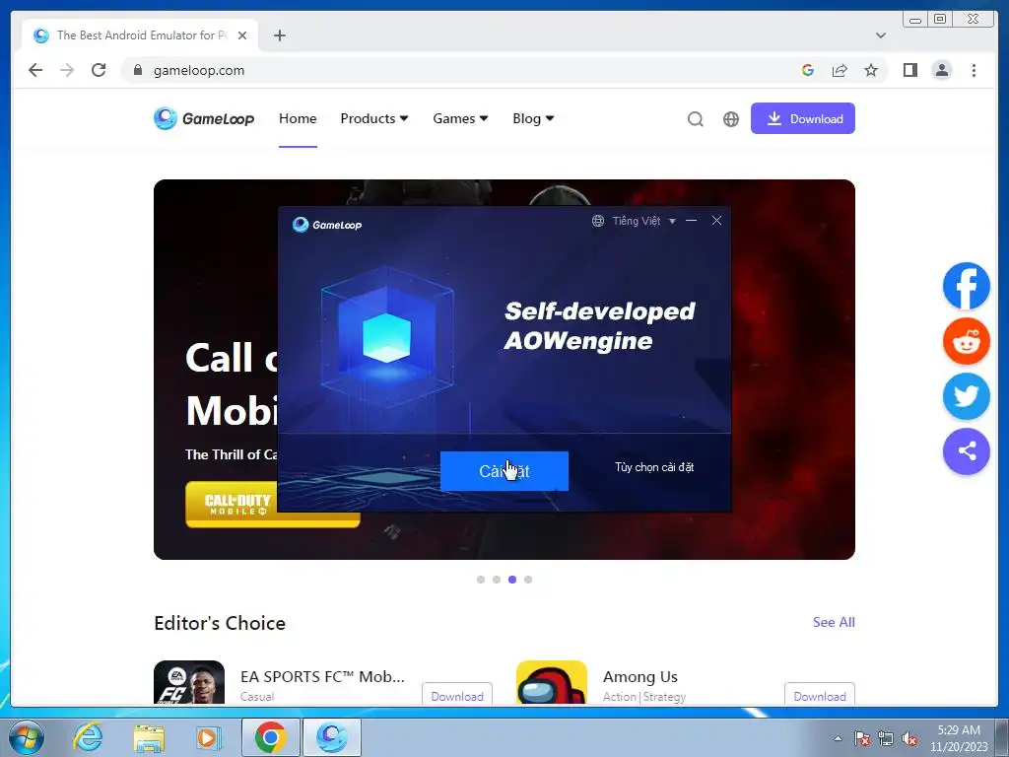Download Among Us

819,696
